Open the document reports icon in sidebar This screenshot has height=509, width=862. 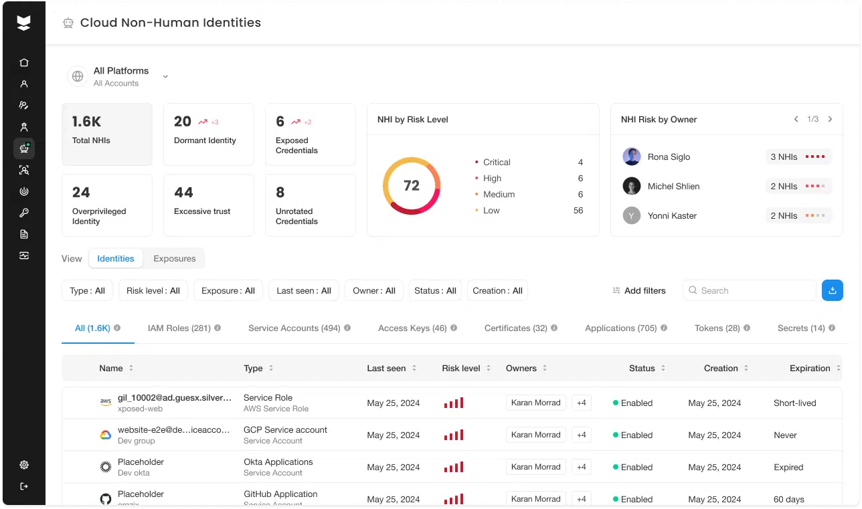pos(24,234)
